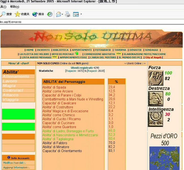Screen dimensions: 184x170
Task: Click the Print toolbar icon
Action: point(68,14)
